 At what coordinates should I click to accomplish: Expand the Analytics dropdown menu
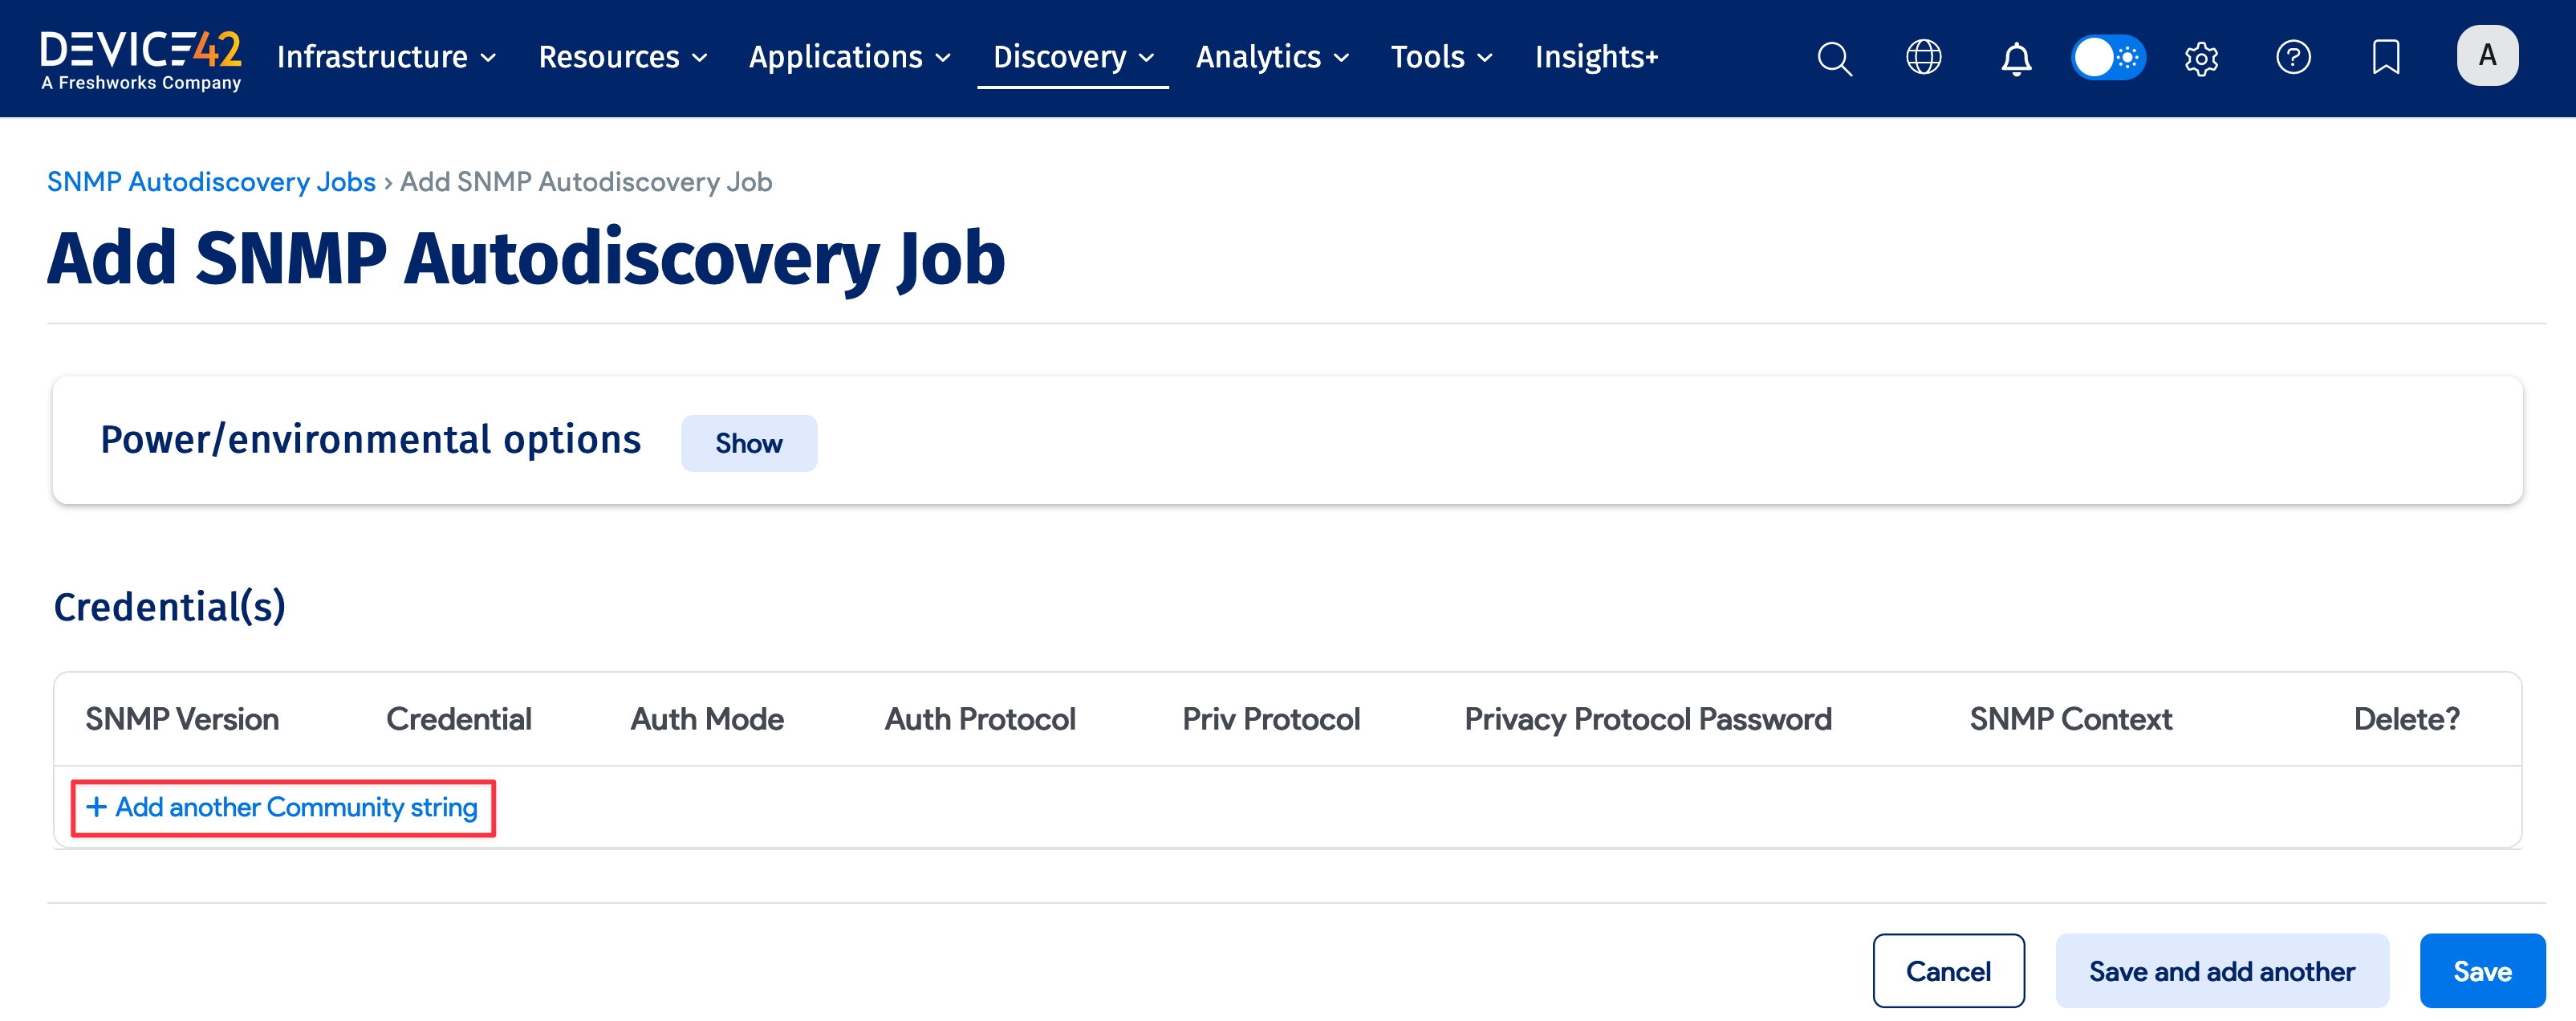coord(1271,57)
